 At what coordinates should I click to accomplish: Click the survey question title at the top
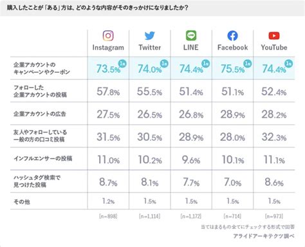(x=98, y=8)
